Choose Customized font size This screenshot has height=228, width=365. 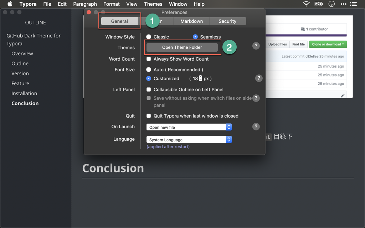pos(149,78)
